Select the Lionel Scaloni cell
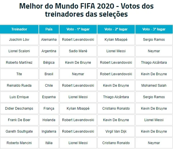Viewport: 173px width, 149px height. 19,51
